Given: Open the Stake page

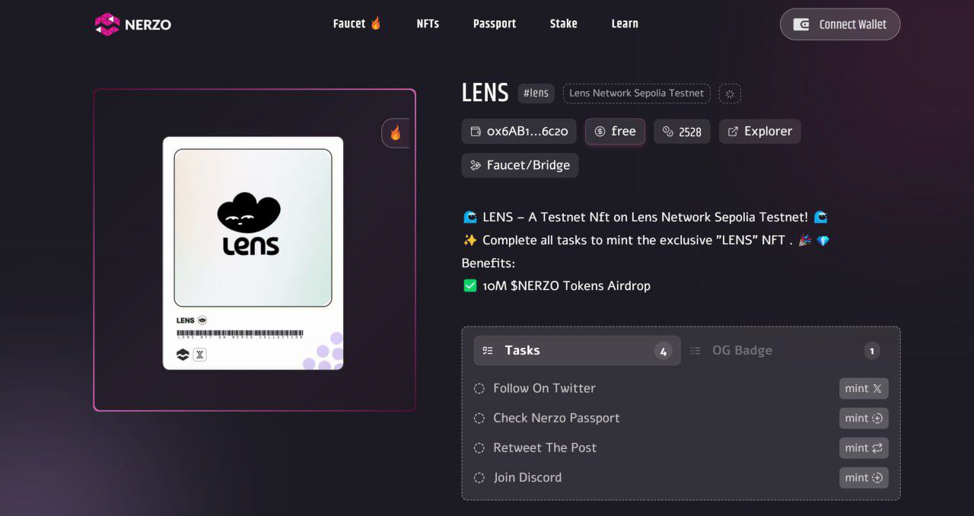Looking at the screenshot, I should click(x=563, y=24).
